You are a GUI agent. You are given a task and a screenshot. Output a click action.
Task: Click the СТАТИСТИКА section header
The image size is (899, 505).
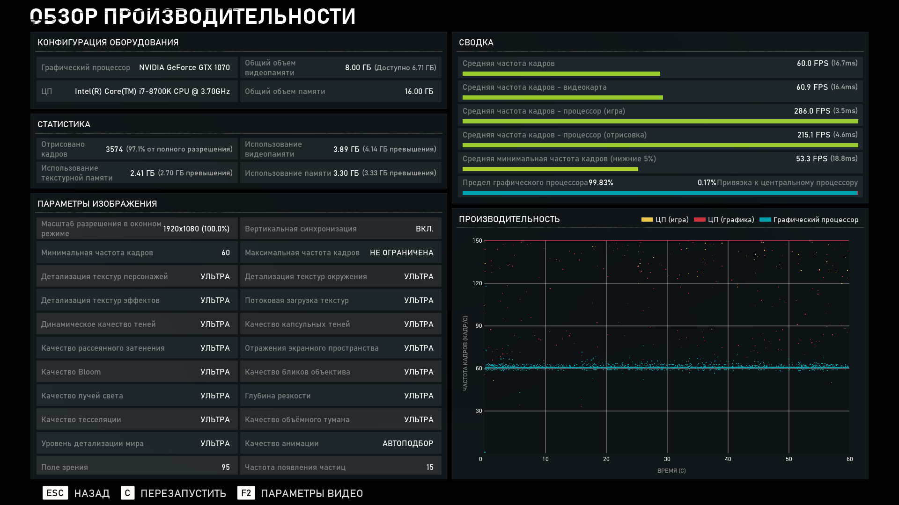64,124
